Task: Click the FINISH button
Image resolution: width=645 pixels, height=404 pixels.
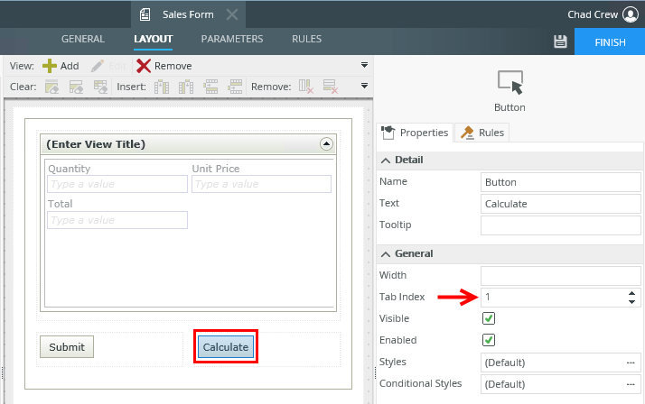Action: pyautogui.click(x=609, y=41)
